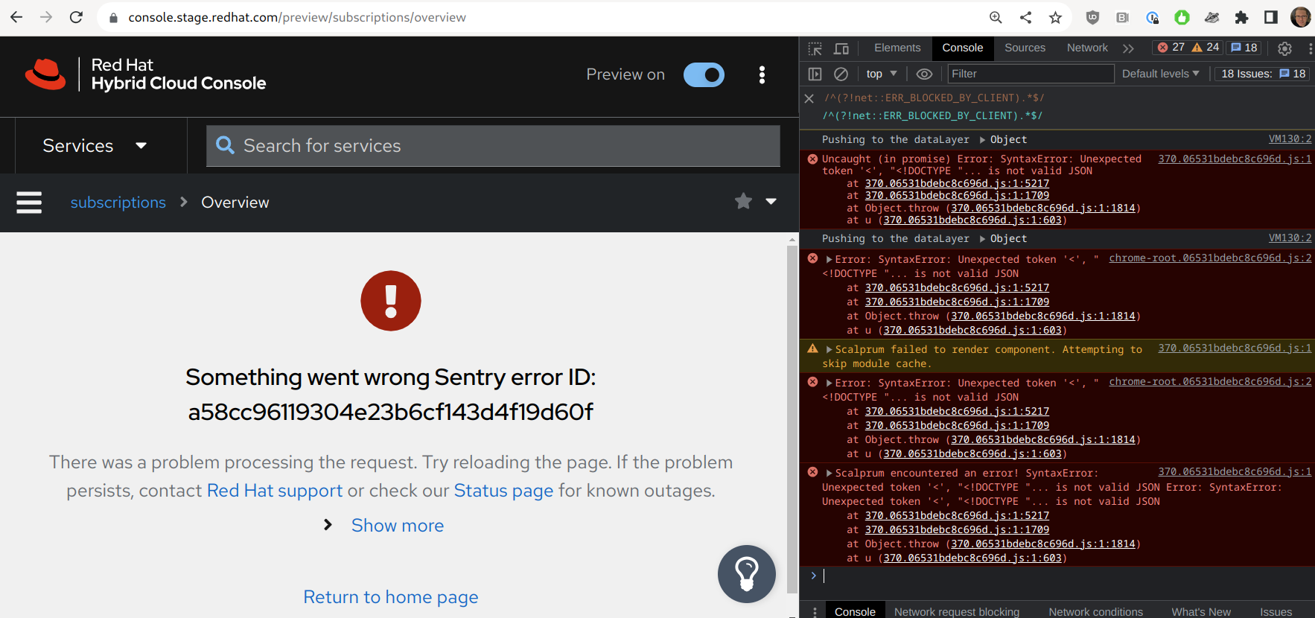Toggle live expression eye icon

[x=924, y=74]
